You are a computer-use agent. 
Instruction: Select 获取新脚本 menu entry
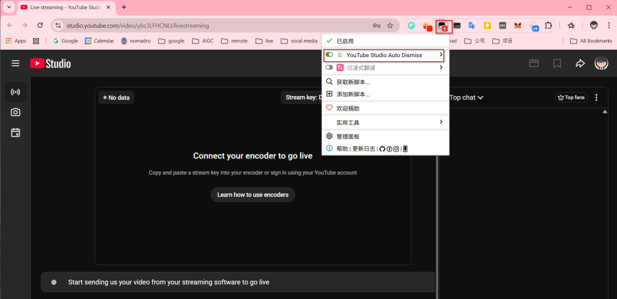pos(386,82)
